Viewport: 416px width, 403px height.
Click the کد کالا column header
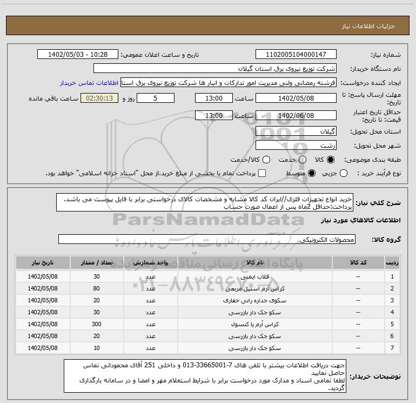[358, 262]
